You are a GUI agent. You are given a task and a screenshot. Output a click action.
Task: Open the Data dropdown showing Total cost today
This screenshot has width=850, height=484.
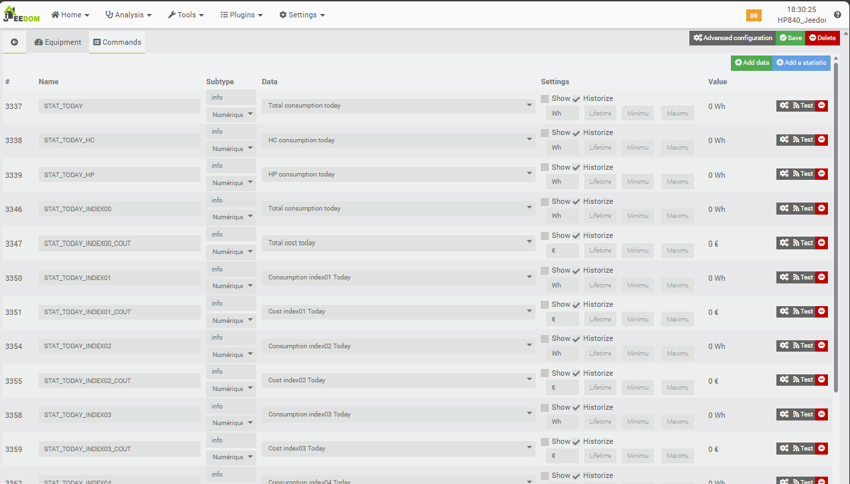[x=398, y=243]
